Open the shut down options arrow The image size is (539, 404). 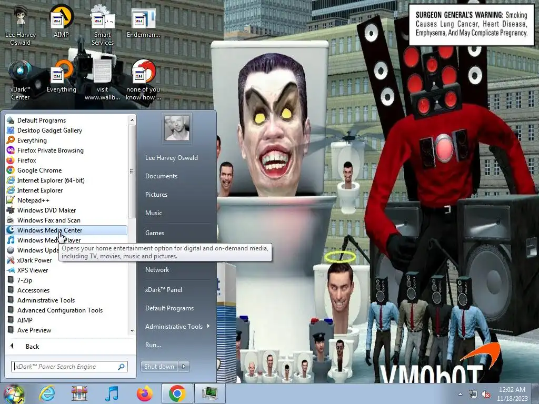[x=184, y=367]
